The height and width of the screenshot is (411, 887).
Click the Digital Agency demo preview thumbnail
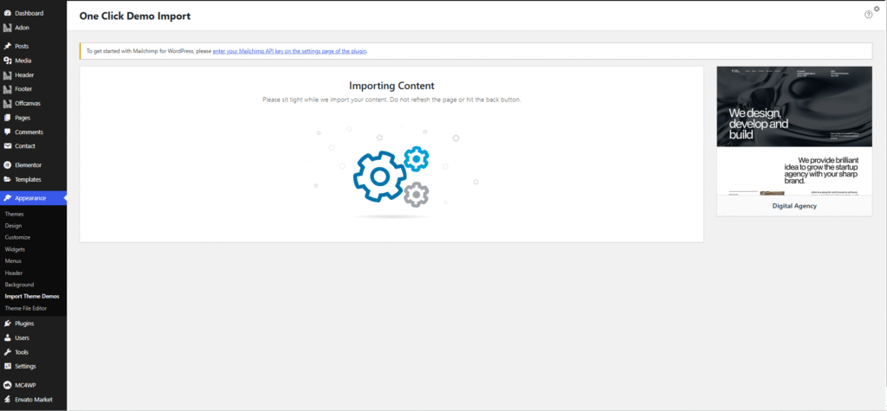794,131
